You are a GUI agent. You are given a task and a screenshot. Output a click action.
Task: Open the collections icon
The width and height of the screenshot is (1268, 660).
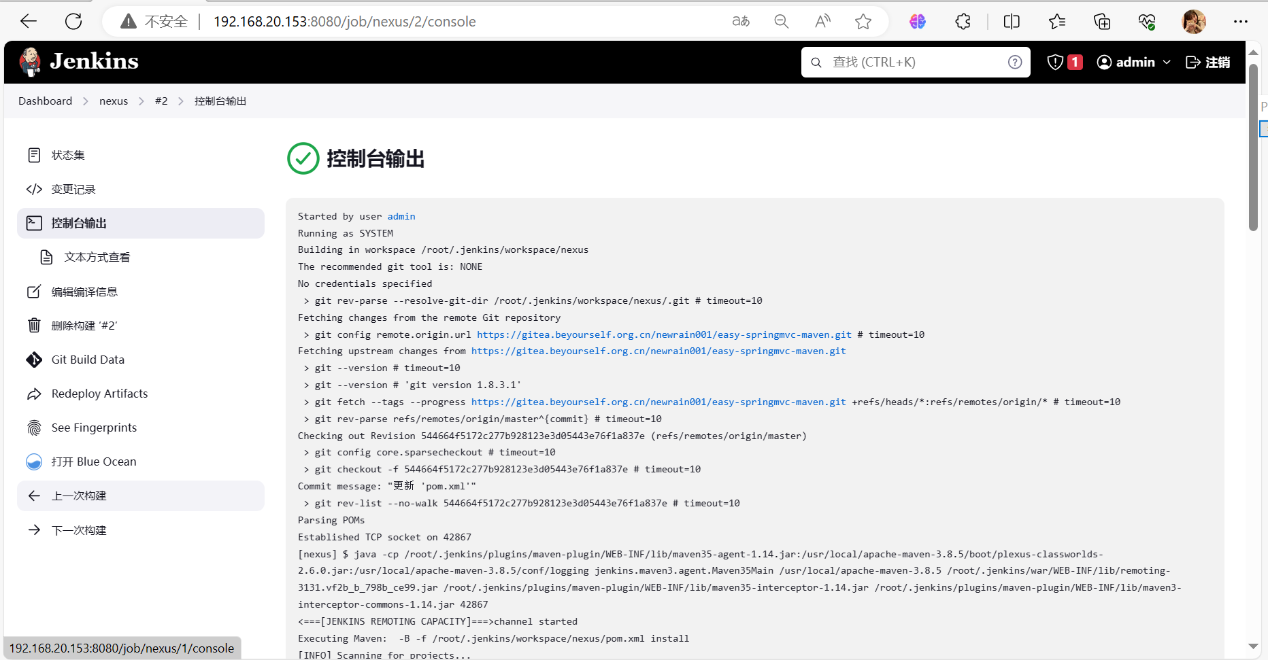coord(1102,21)
